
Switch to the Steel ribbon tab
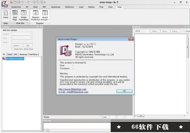tap(36, 7)
